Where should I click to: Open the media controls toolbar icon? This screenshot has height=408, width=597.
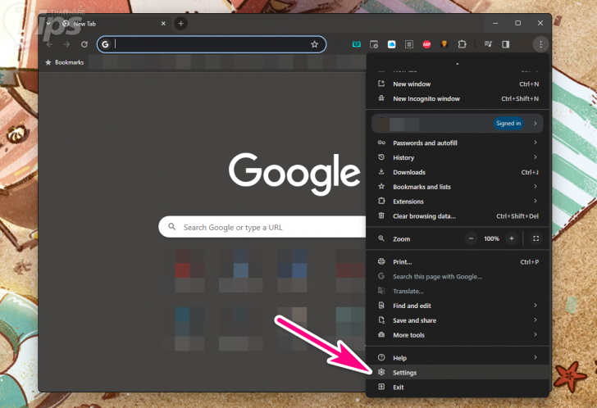tap(488, 44)
